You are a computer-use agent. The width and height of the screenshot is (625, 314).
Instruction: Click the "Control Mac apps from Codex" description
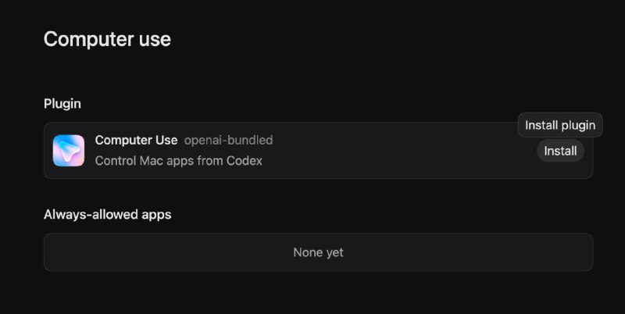pos(178,161)
